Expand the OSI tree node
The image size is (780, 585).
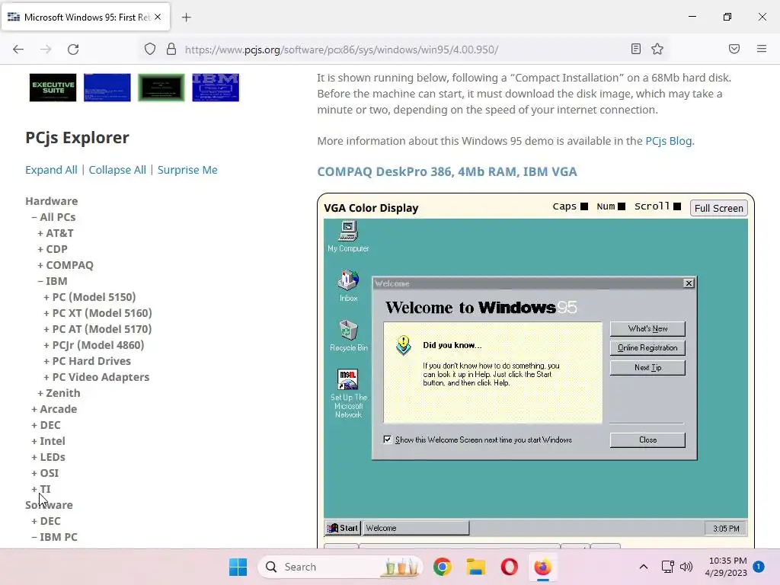point(45,472)
